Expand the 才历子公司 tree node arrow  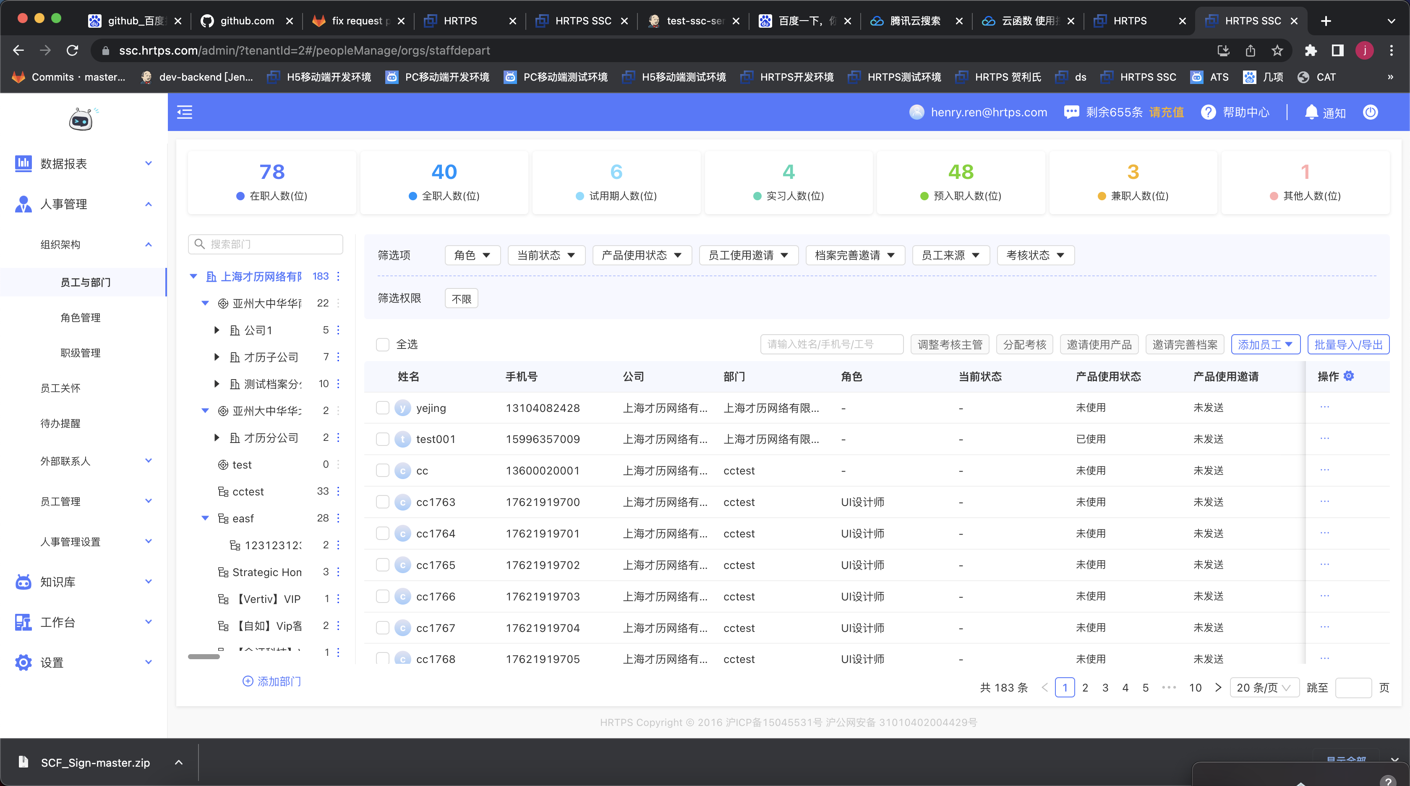click(x=217, y=357)
